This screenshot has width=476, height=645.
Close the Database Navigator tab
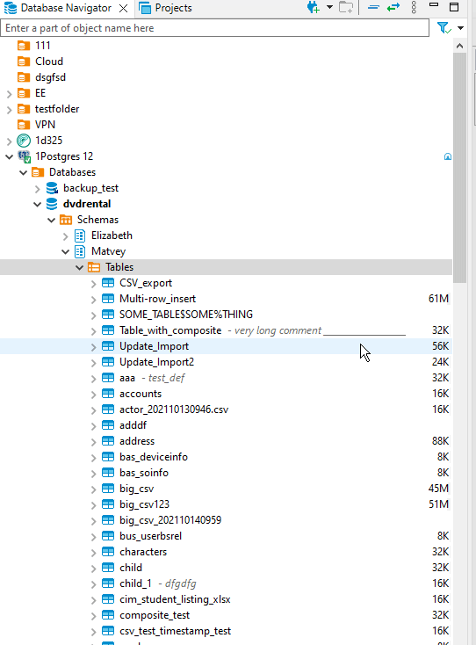pyautogui.click(x=123, y=8)
